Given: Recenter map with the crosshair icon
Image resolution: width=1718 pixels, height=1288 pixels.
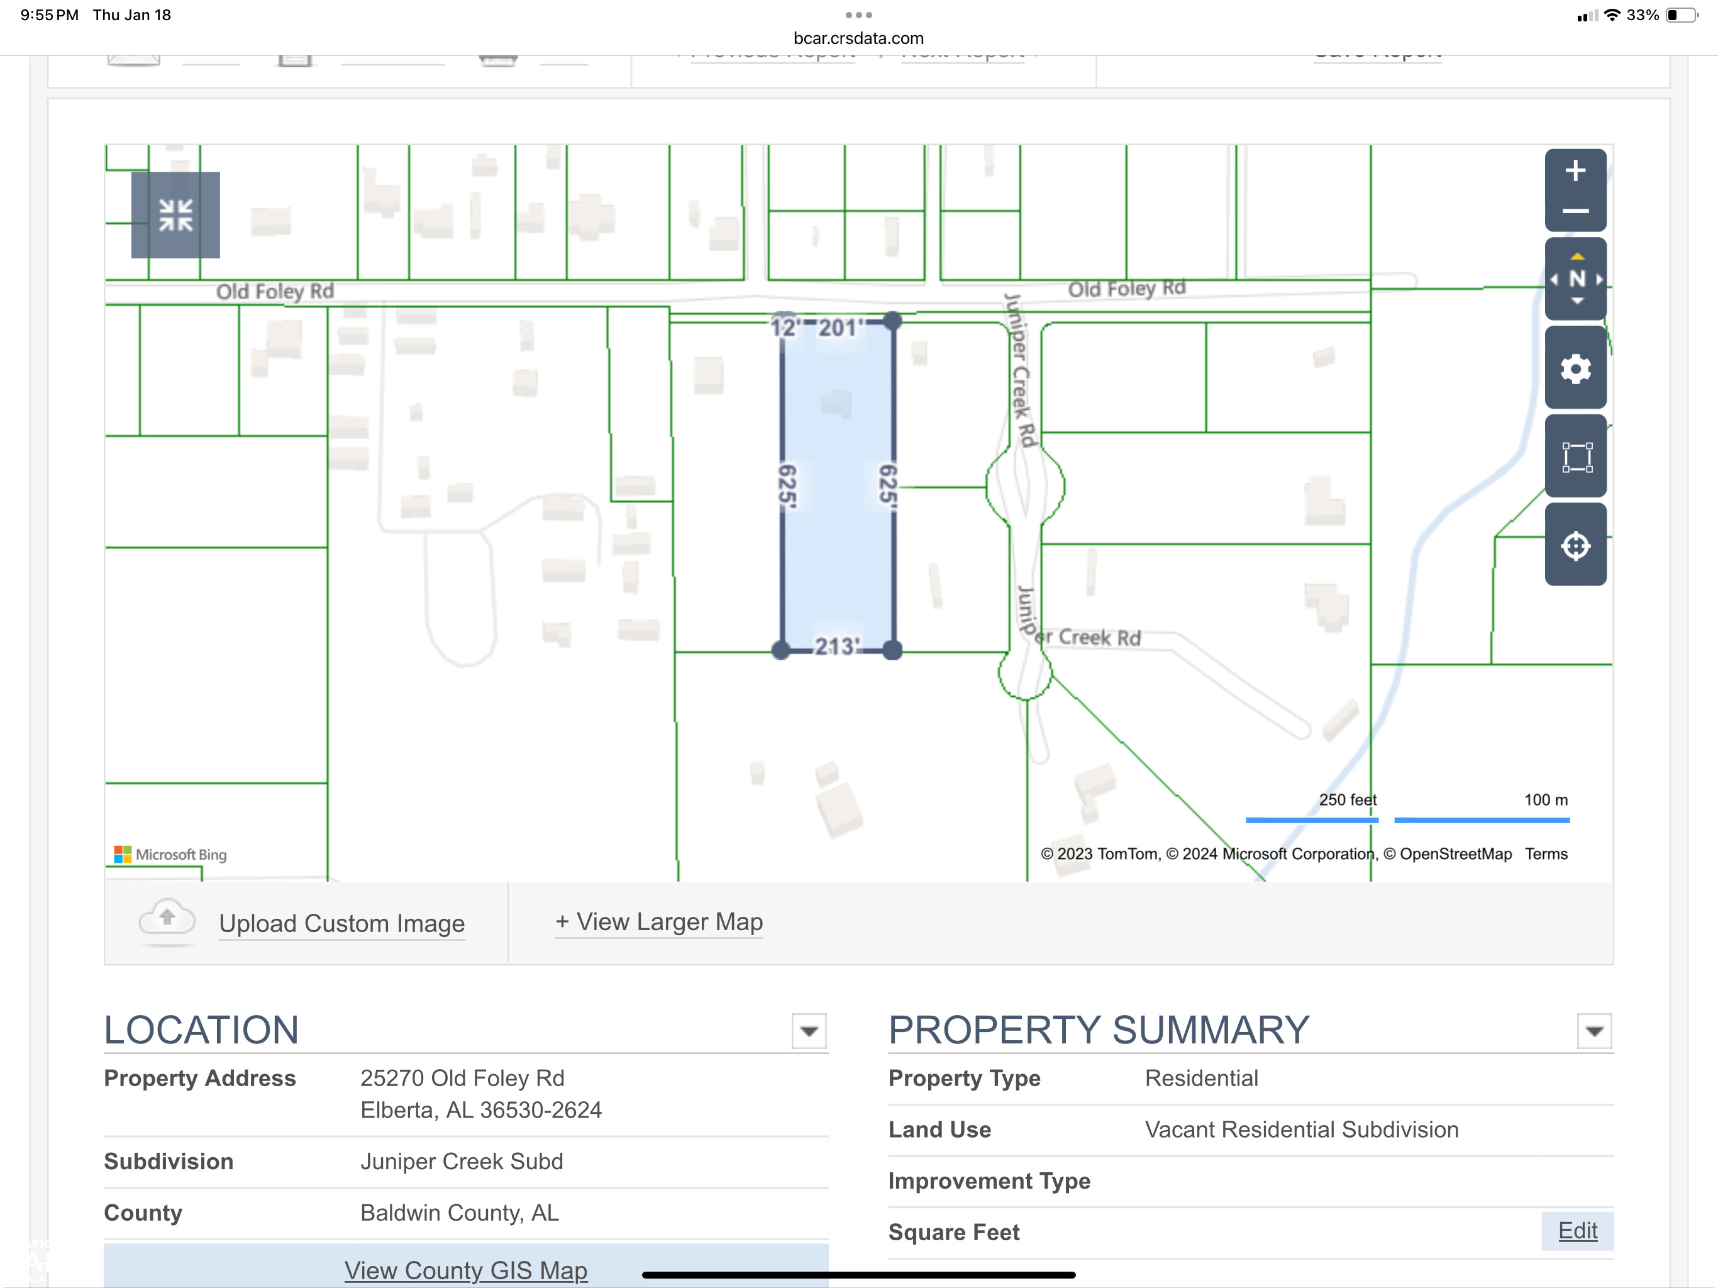Looking at the screenshot, I should 1575,545.
